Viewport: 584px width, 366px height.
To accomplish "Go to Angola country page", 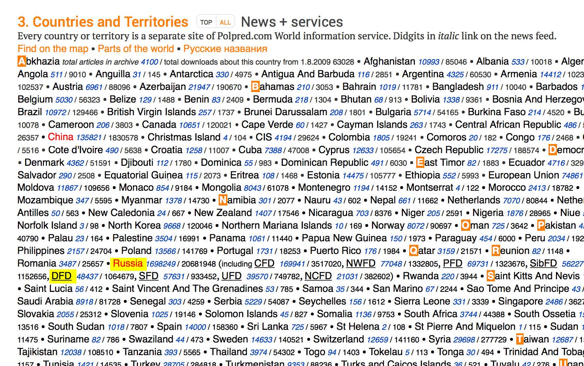I will click(x=33, y=74).
